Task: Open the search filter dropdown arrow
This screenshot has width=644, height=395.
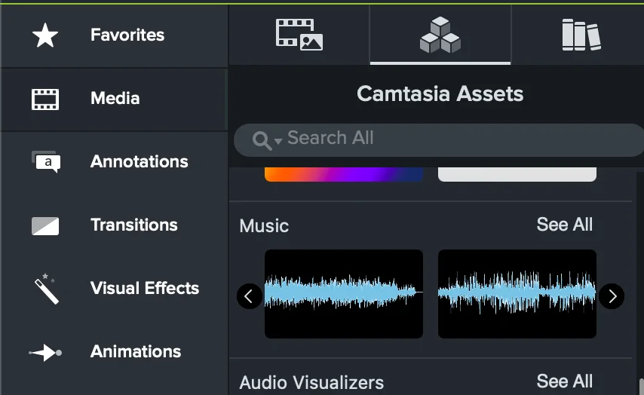Action: click(278, 141)
